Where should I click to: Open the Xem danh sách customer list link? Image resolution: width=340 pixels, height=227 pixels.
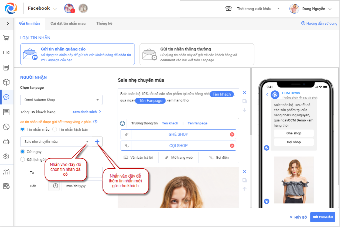point(87,112)
